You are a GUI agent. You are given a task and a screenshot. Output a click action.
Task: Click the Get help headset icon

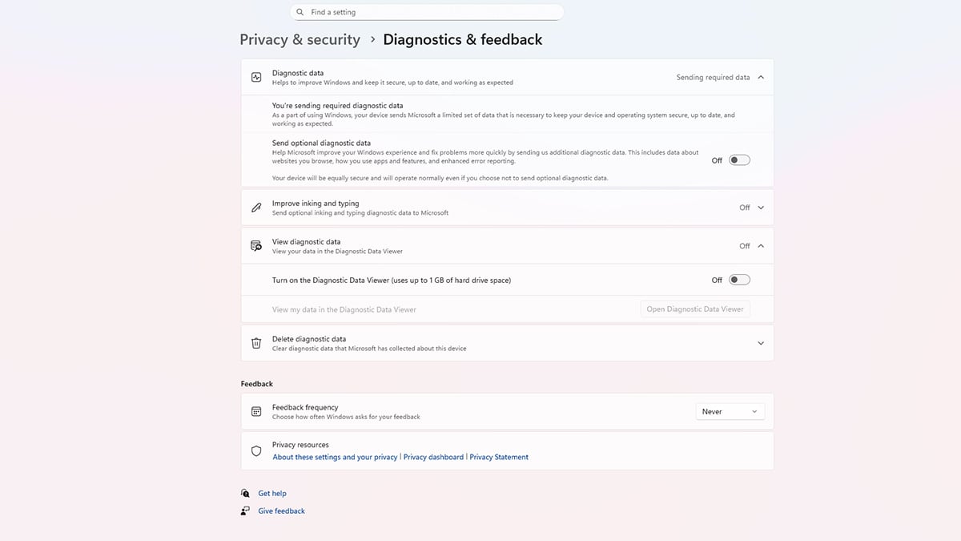244,493
